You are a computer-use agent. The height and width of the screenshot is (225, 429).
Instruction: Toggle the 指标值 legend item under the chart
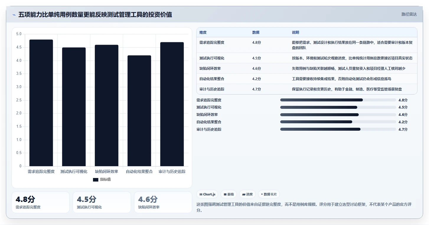click(x=102, y=179)
